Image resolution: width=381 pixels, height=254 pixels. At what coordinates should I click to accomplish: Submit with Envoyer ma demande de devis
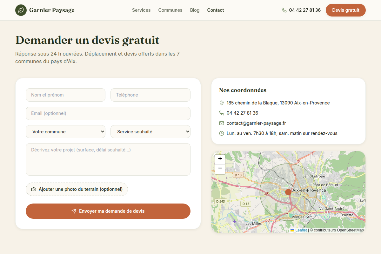pyautogui.click(x=108, y=211)
